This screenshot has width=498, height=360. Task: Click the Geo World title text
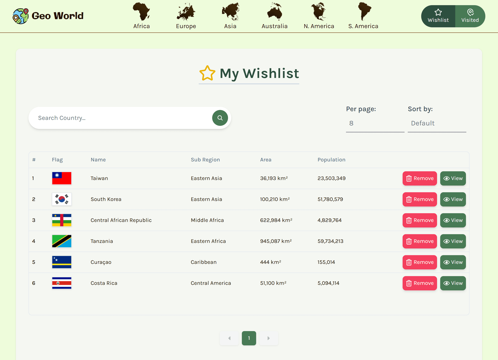58,16
